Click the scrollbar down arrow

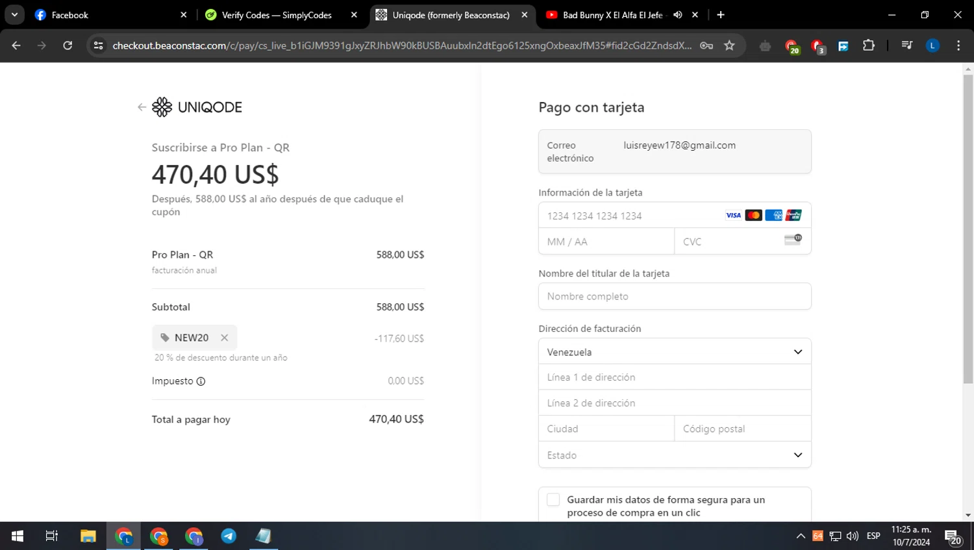[x=968, y=516]
